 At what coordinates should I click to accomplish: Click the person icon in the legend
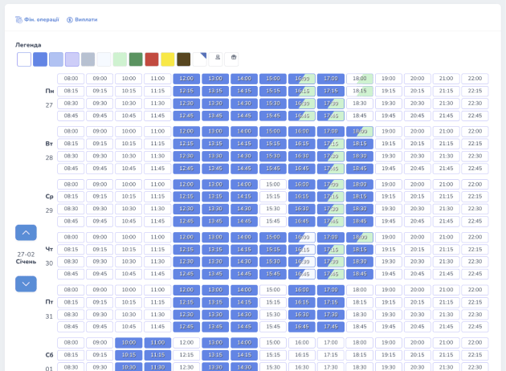click(x=218, y=59)
